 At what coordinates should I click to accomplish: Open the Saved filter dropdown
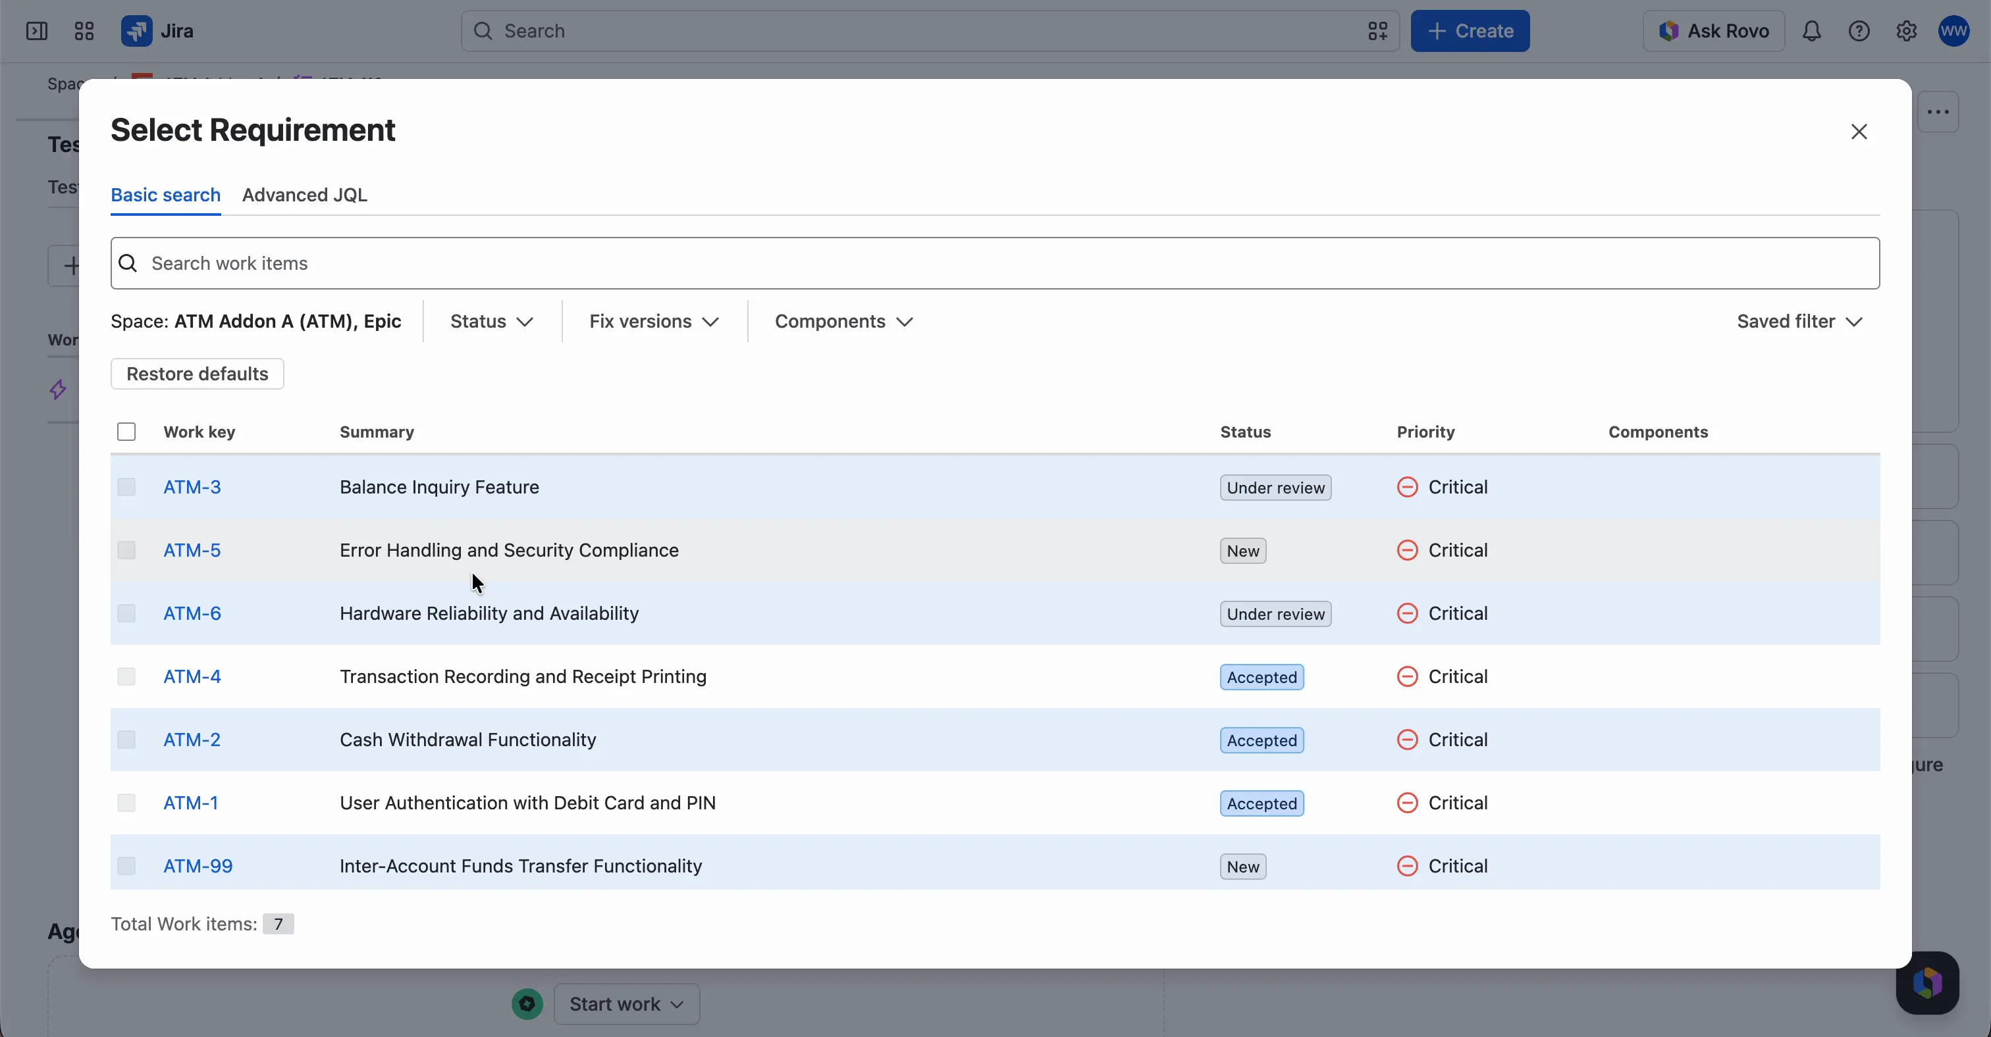coord(1799,321)
